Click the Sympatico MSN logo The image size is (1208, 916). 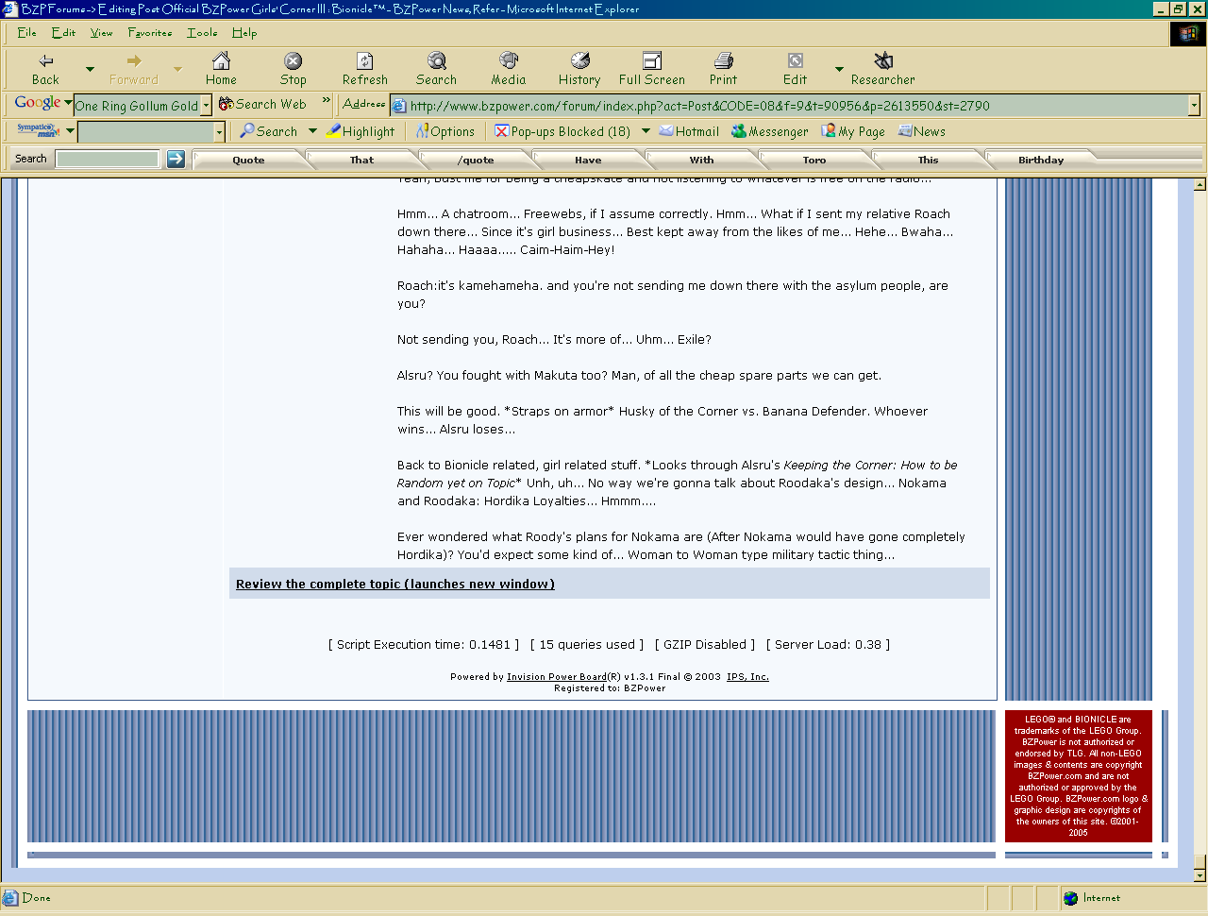(38, 130)
